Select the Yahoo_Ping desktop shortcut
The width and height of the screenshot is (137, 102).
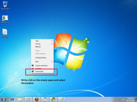click(x=5, y=20)
